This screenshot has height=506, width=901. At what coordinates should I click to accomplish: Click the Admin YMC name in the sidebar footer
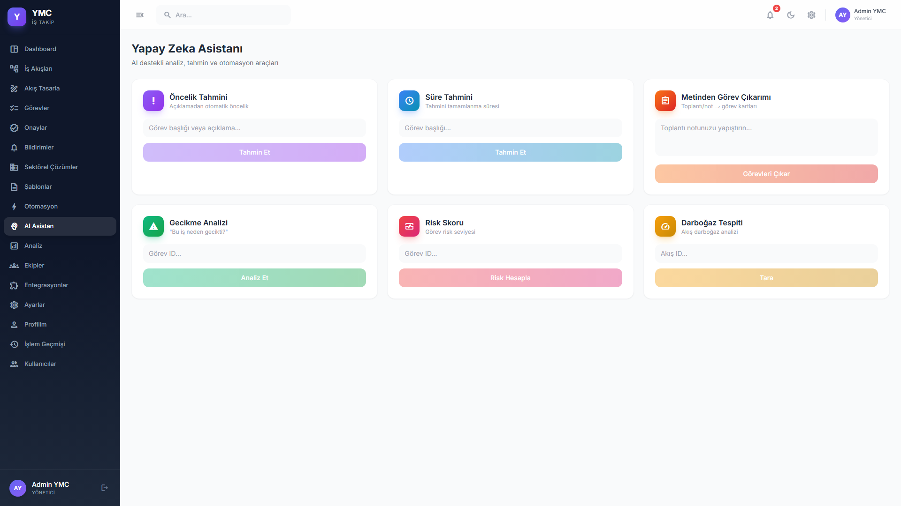tap(50, 484)
